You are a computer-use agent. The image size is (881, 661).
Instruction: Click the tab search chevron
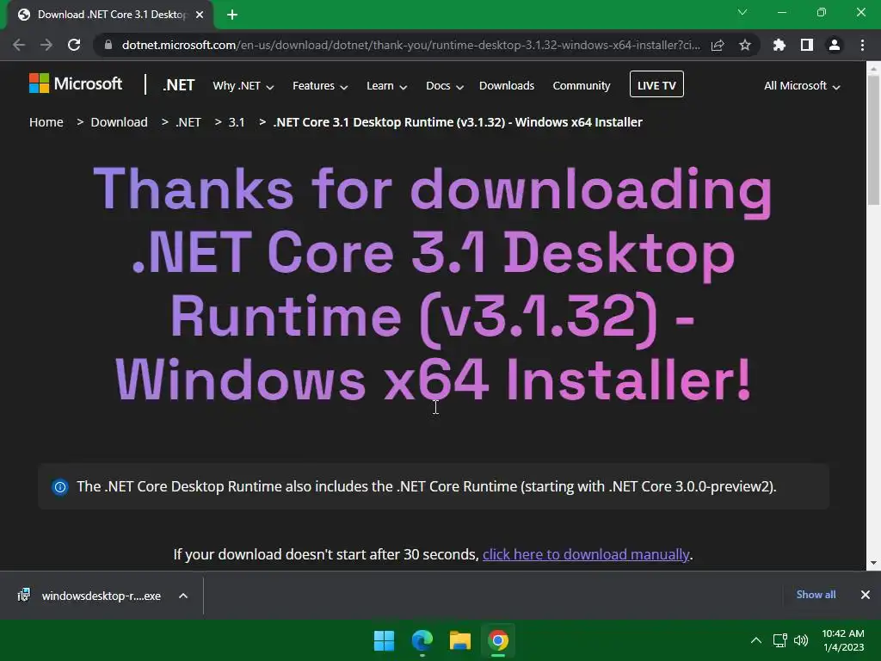tap(742, 12)
